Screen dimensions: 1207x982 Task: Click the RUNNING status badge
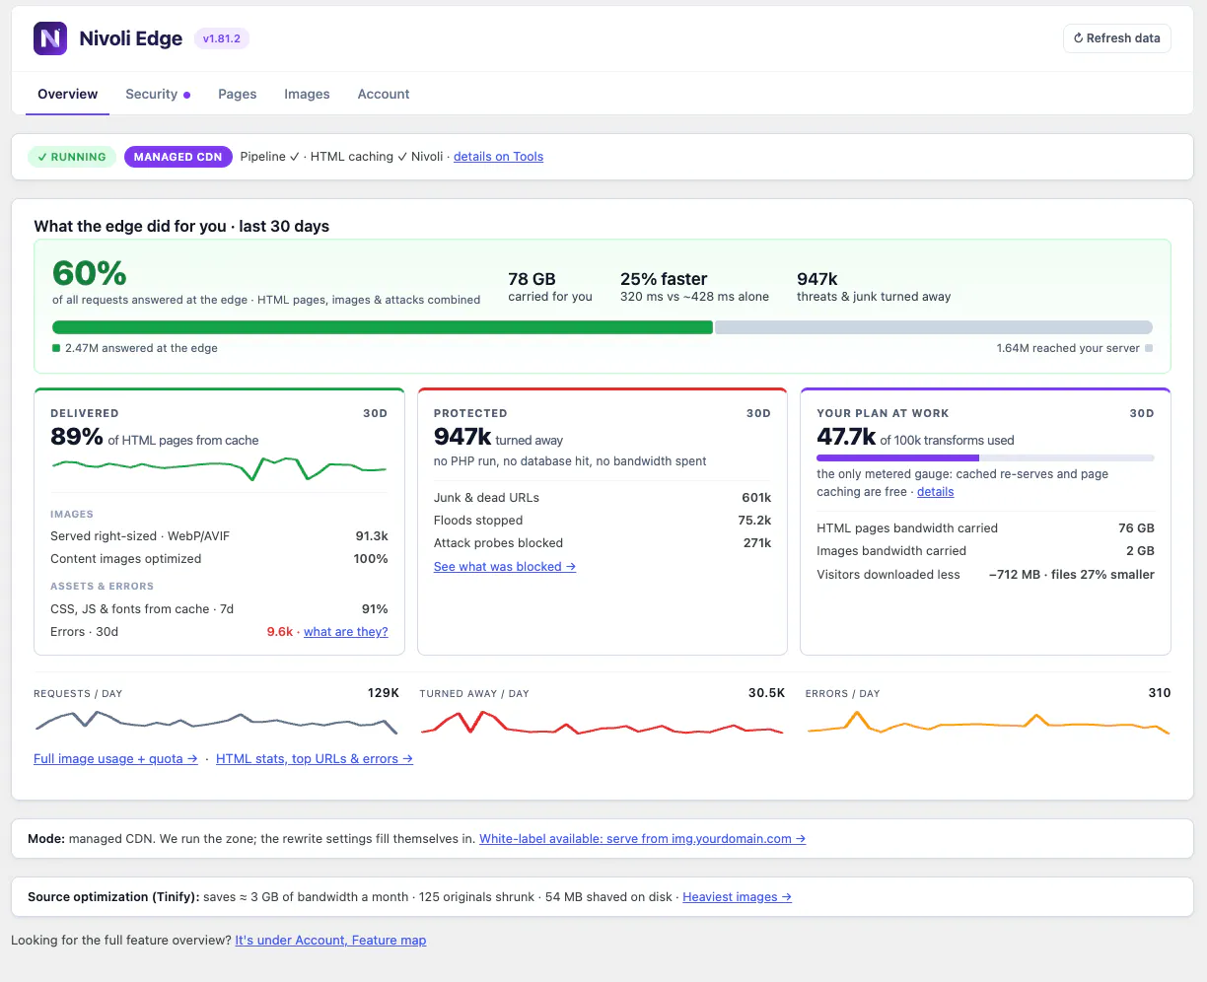click(72, 157)
